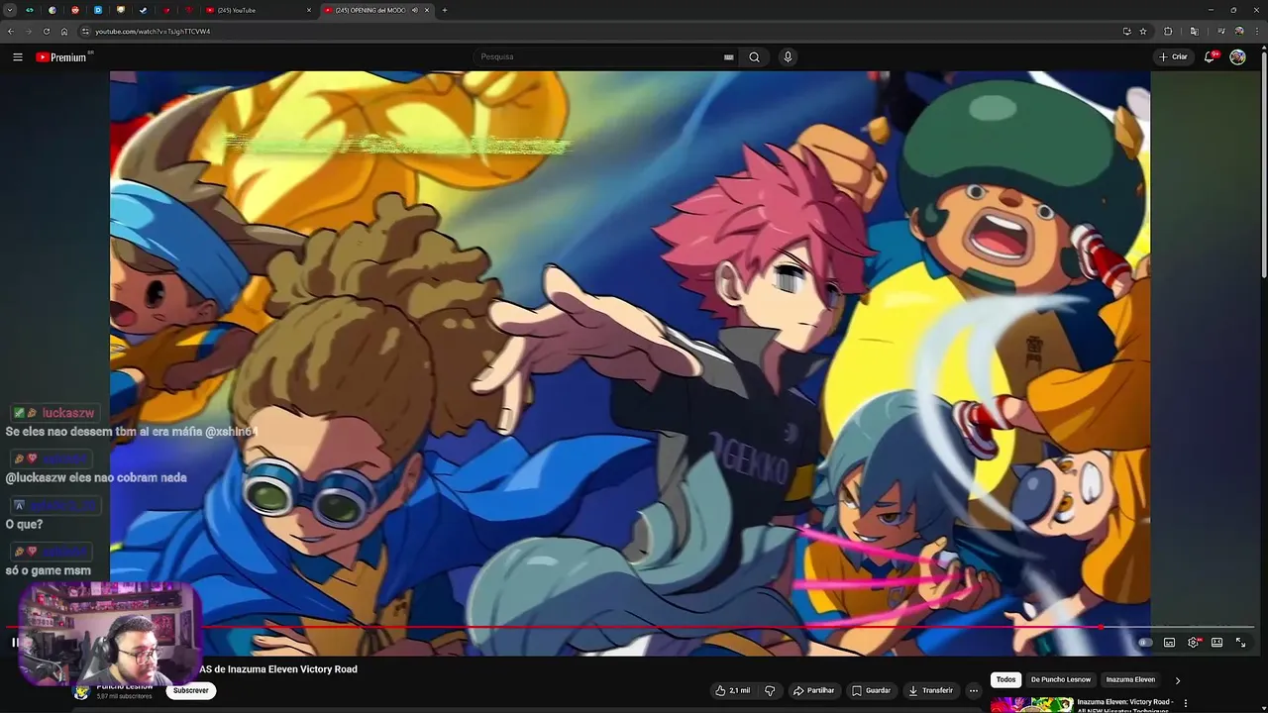Open the player settings gear
Screen dimensions: 1268x713
click(x=1194, y=643)
